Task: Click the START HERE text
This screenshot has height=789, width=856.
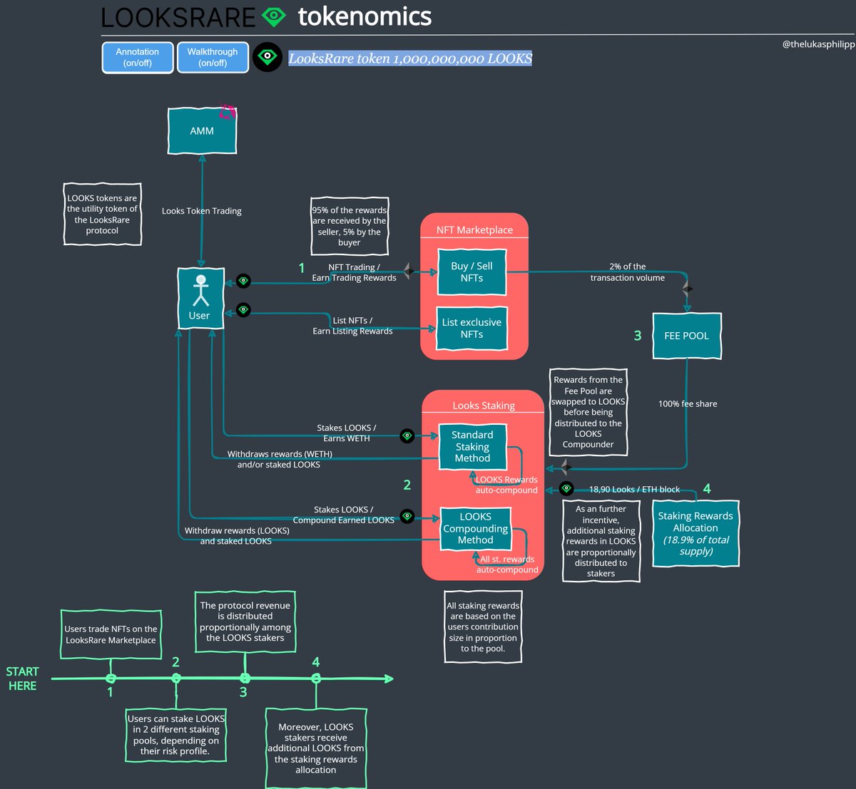Action: 22,679
